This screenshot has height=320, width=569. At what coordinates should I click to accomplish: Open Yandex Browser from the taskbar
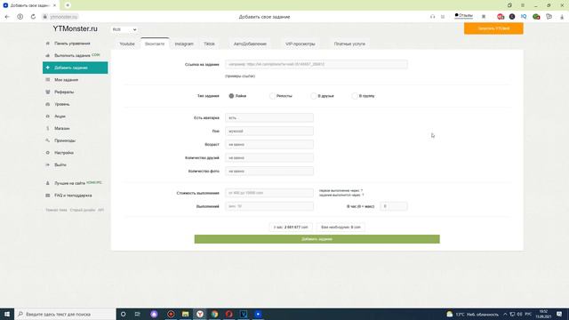click(200, 314)
